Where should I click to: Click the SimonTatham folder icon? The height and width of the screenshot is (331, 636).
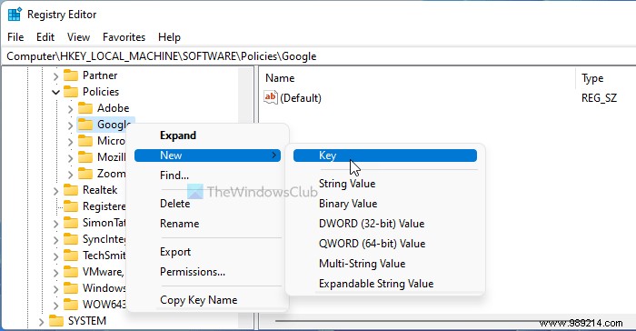(71, 223)
